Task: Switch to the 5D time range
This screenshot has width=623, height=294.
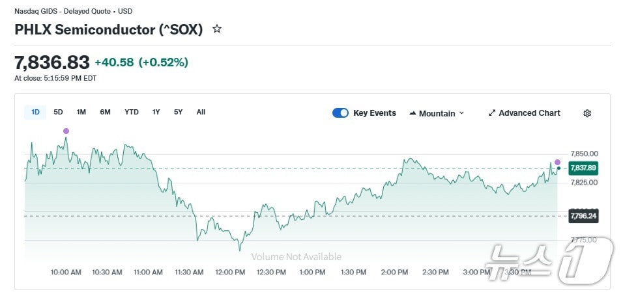Action: pos(58,112)
